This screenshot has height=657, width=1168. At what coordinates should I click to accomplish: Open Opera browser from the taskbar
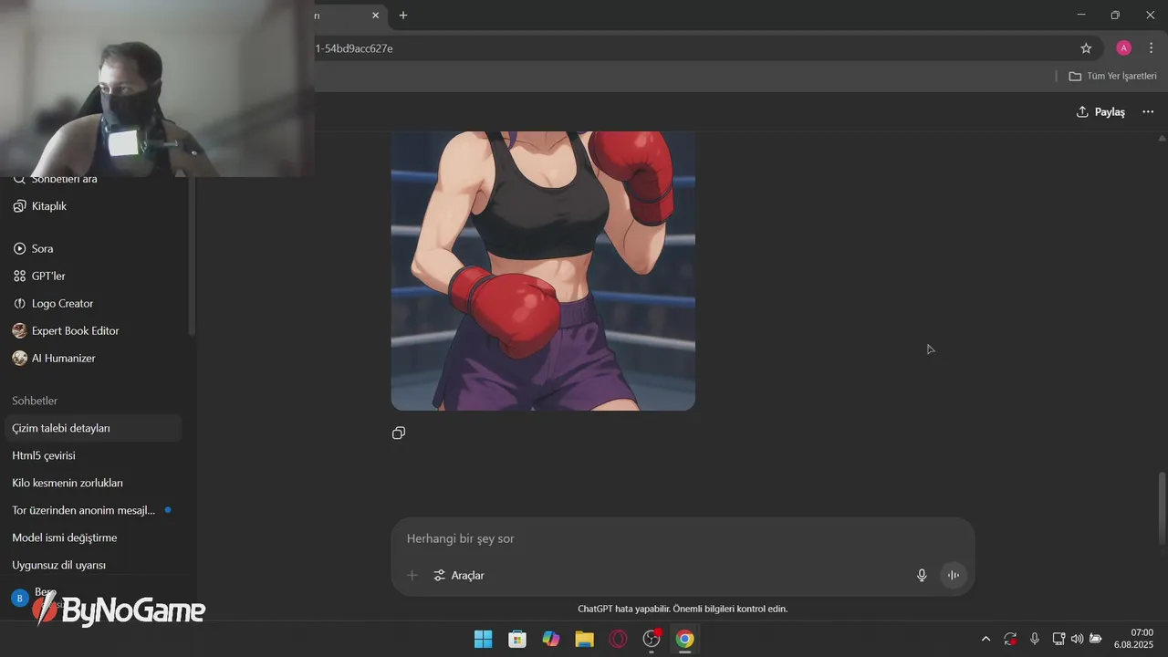pyautogui.click(x=619, y=639)
